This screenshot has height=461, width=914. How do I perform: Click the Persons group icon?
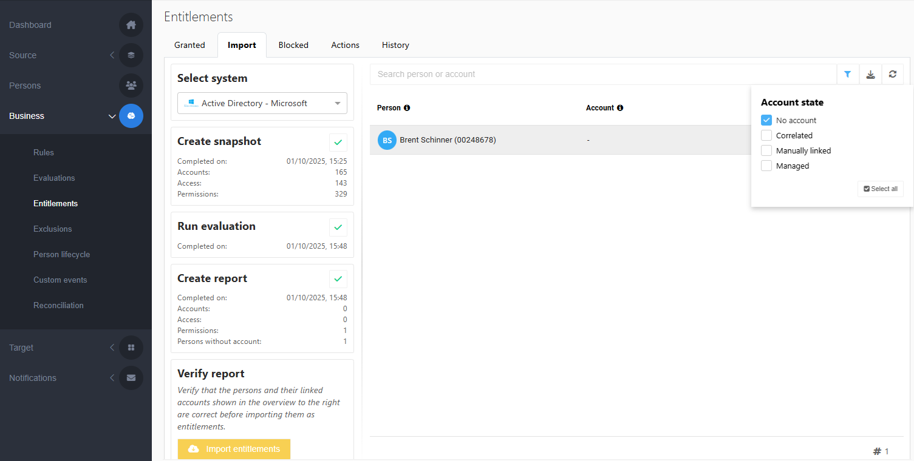[131, 86]
